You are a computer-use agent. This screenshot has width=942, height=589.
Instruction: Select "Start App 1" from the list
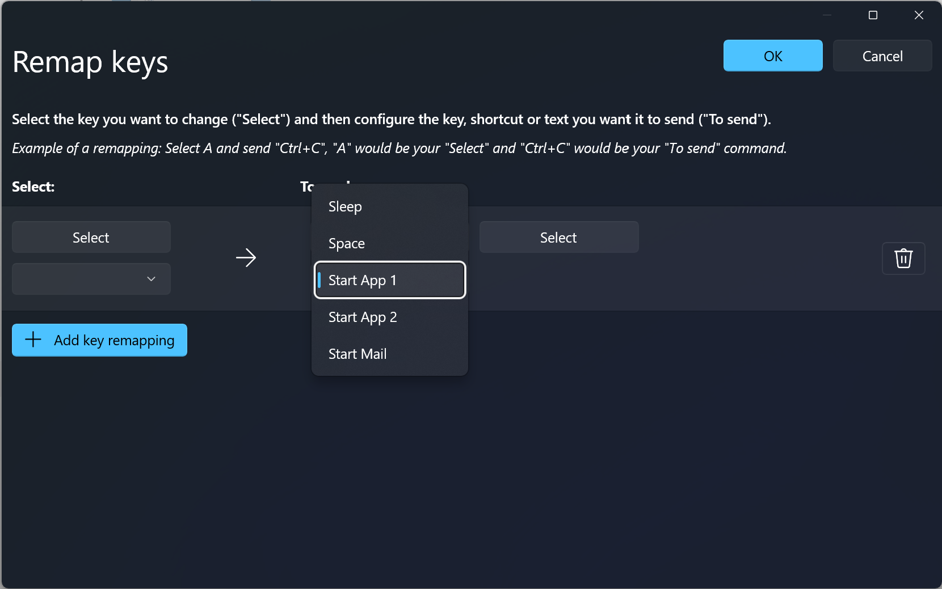click(x=389, y=280)
